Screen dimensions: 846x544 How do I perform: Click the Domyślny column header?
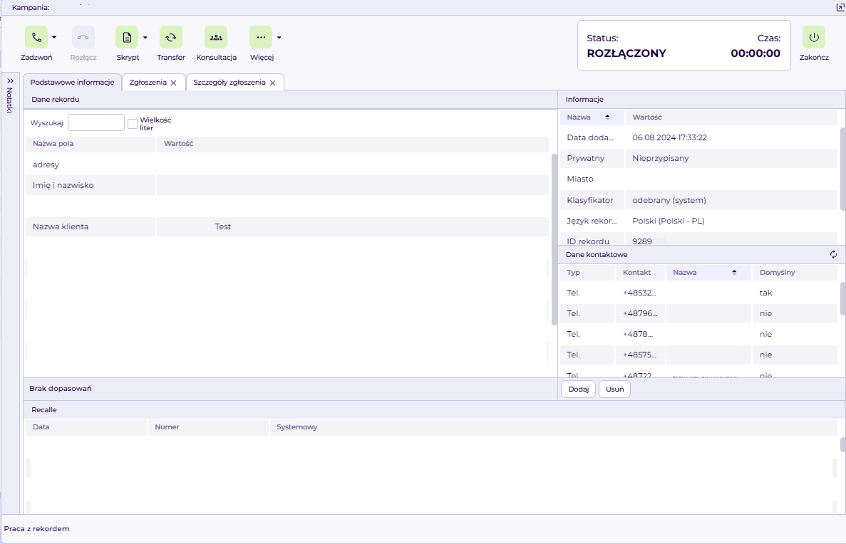point(795,272)
